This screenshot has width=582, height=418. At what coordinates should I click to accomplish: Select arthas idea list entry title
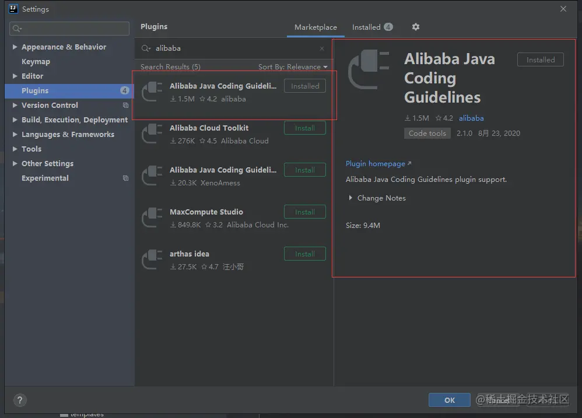[190, 254]
